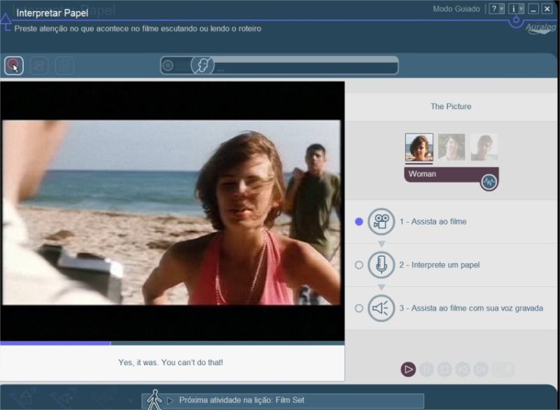Select radio button for Interprete um papel

(359, 265)
